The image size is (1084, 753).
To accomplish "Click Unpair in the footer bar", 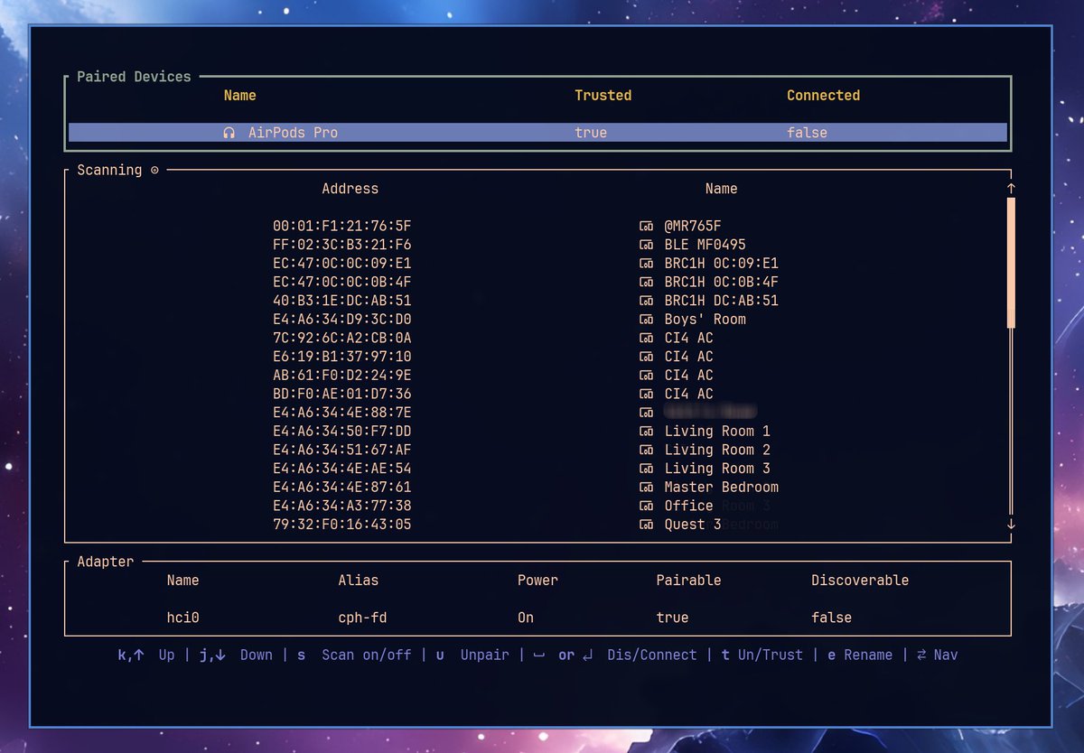I will tap(485, 655).
